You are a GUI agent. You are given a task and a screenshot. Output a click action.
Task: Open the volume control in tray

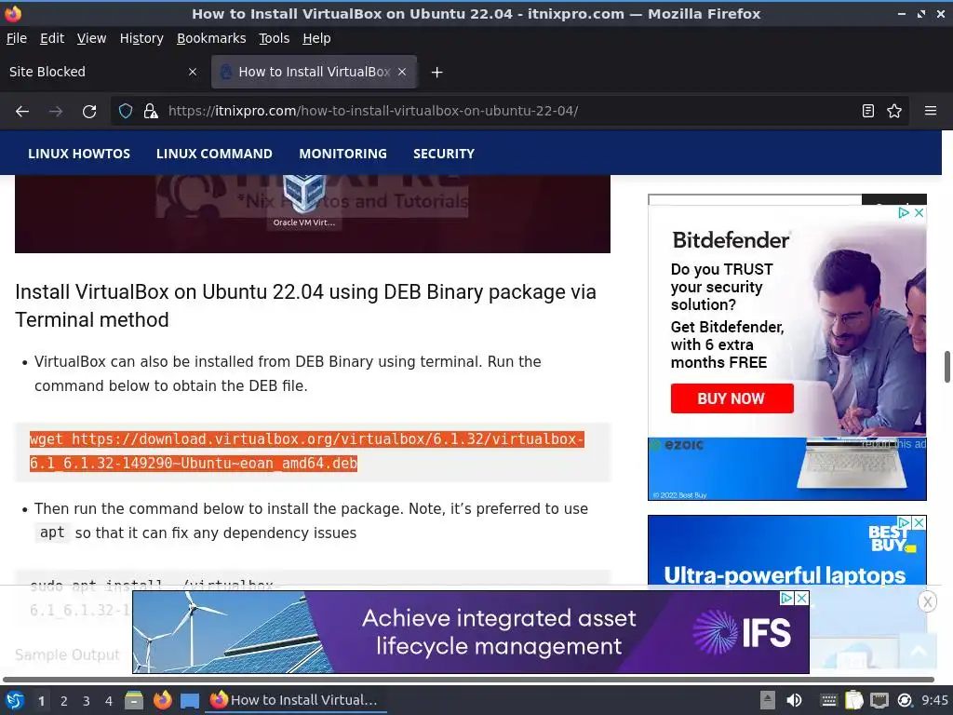[794, 700]
